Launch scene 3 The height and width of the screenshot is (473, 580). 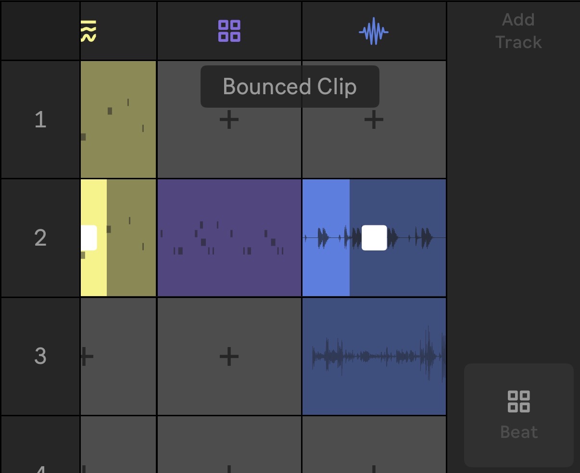coord(40,356)
